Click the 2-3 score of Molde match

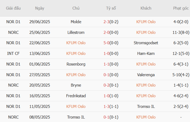tap(107, 22)
